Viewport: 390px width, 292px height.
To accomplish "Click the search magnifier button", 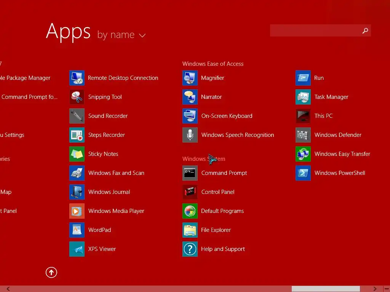I will pyautogui.click(x=365, y=30).
